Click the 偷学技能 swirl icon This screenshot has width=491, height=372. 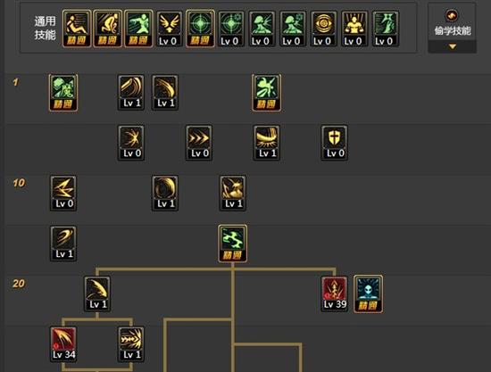[452, 15]
